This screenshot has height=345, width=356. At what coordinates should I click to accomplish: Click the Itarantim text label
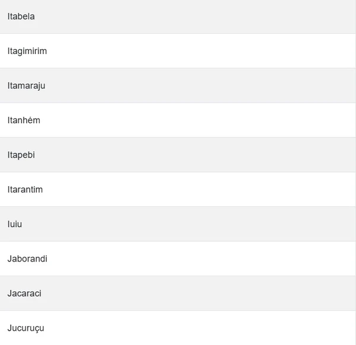[x=26, y=190]
